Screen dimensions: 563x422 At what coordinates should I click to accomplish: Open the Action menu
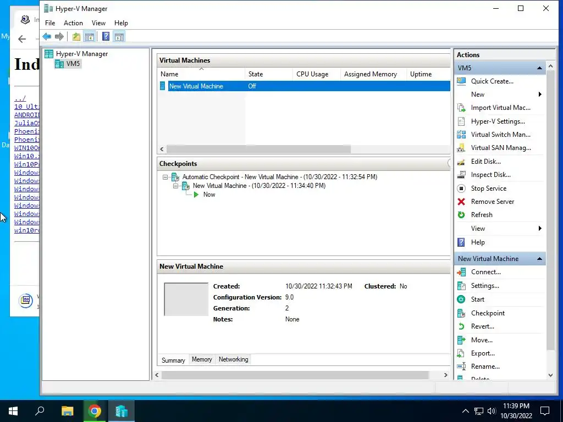73,23
